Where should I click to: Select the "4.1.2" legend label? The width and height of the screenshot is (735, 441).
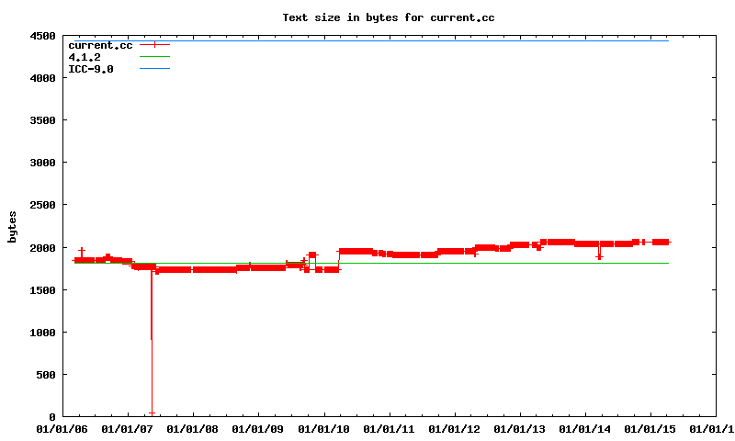[85, 57]
